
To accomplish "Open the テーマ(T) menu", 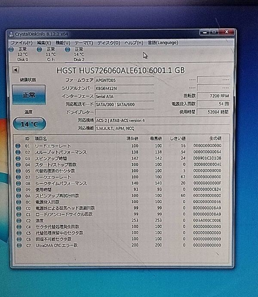I will click(84, 43).
